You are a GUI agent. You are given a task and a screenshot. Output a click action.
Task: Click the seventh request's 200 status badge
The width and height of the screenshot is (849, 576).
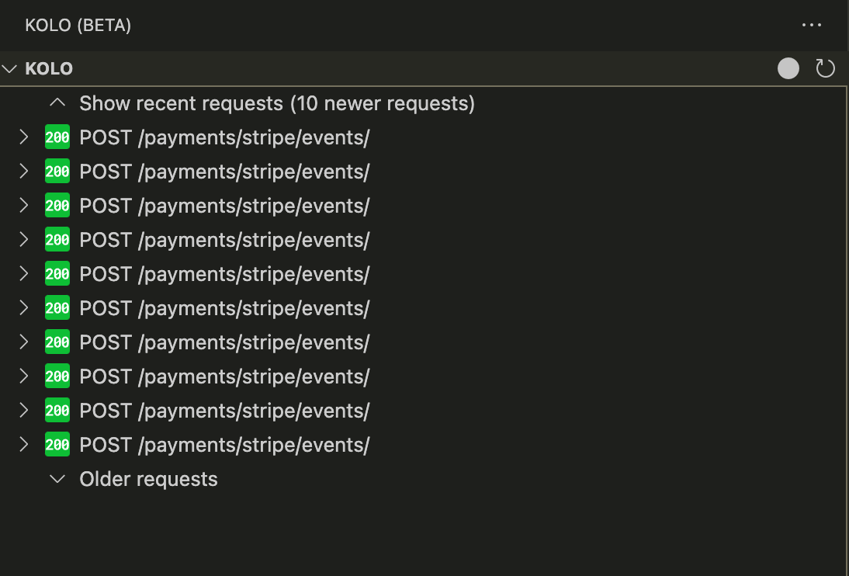[57, 342]
